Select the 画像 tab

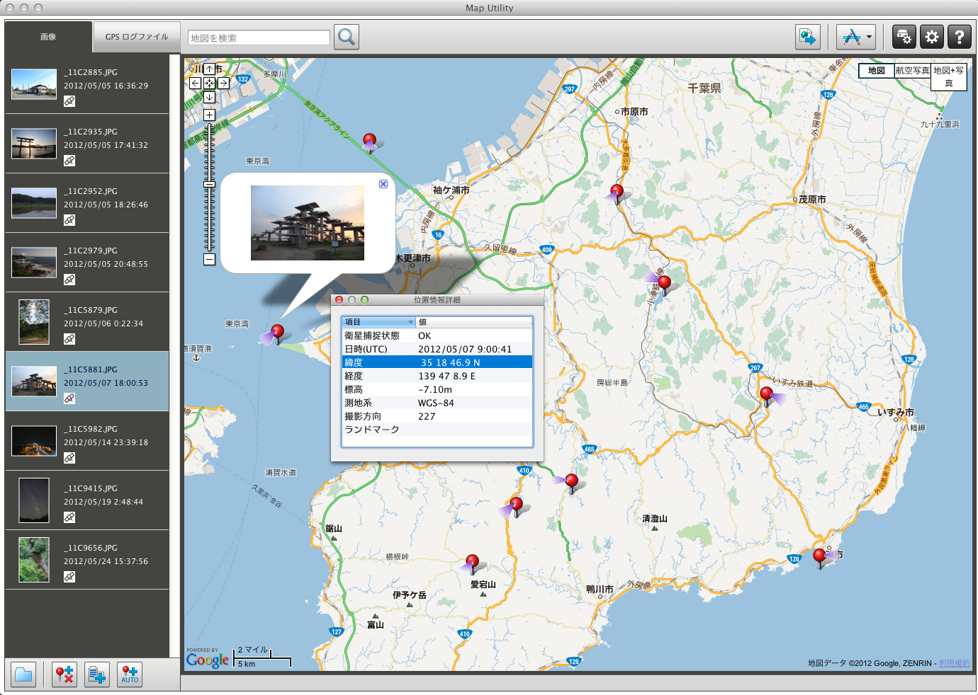tap(48, 36)
